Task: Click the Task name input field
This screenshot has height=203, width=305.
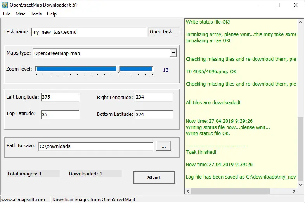Action: click(89, 32)
